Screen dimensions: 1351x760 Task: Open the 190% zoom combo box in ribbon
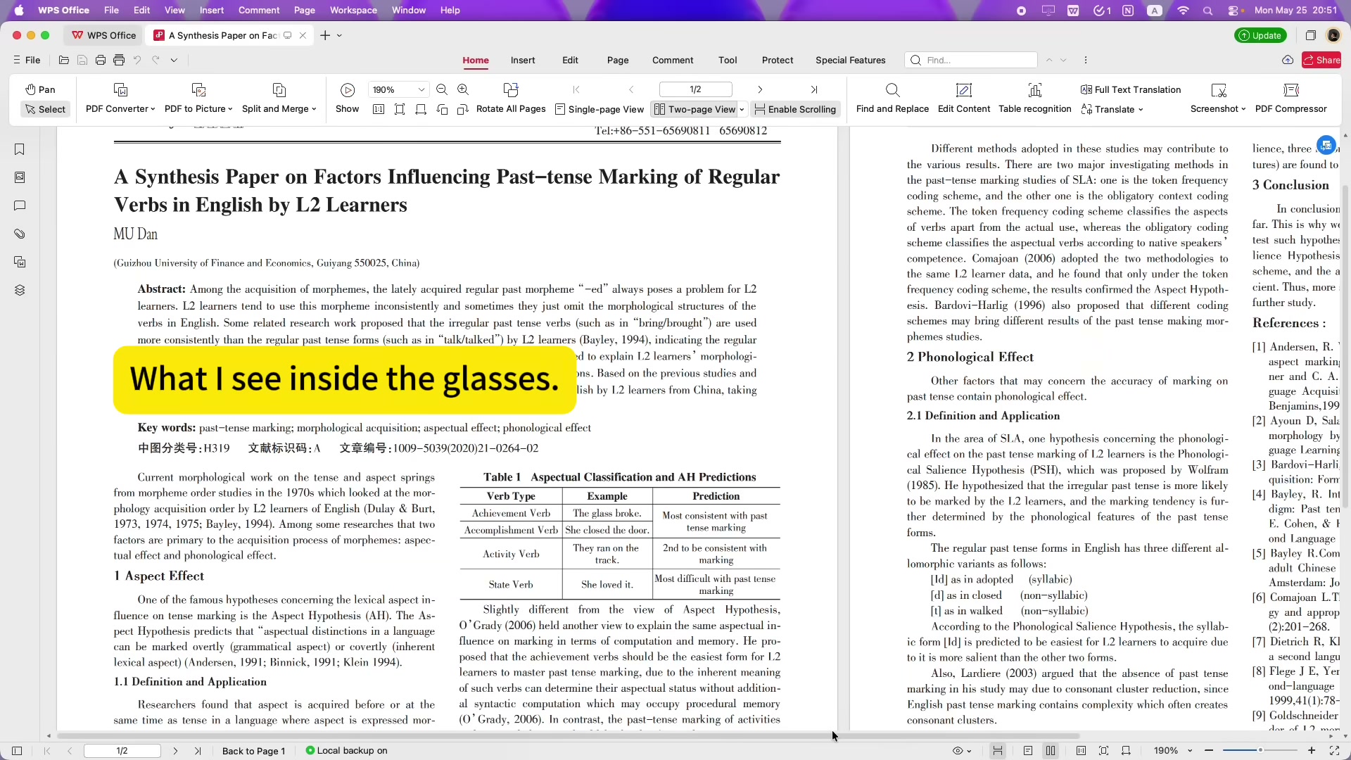[x=398, y=90]
